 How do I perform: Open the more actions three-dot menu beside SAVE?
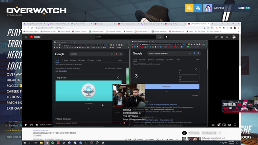[177, 139]
